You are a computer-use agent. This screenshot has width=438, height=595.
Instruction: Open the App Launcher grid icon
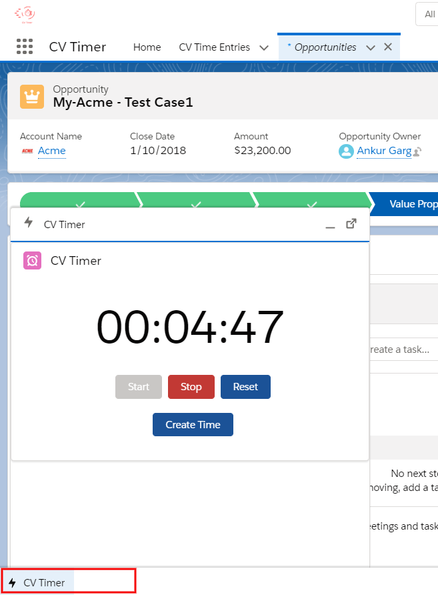pyautogui.click(x=25, y=47)
